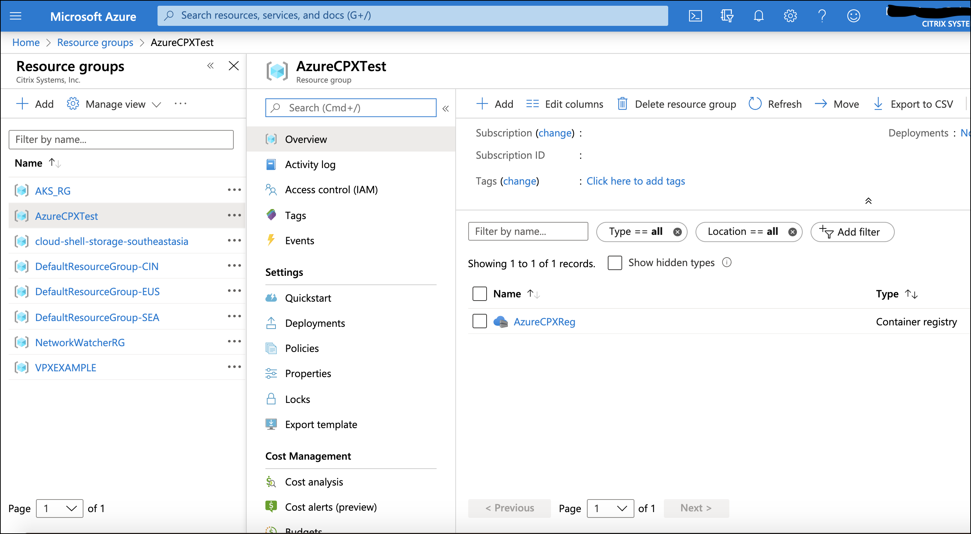Collapse the Resource groups blade with the double chevron
Screen dimensions: 971x534
tap(210, 66)
